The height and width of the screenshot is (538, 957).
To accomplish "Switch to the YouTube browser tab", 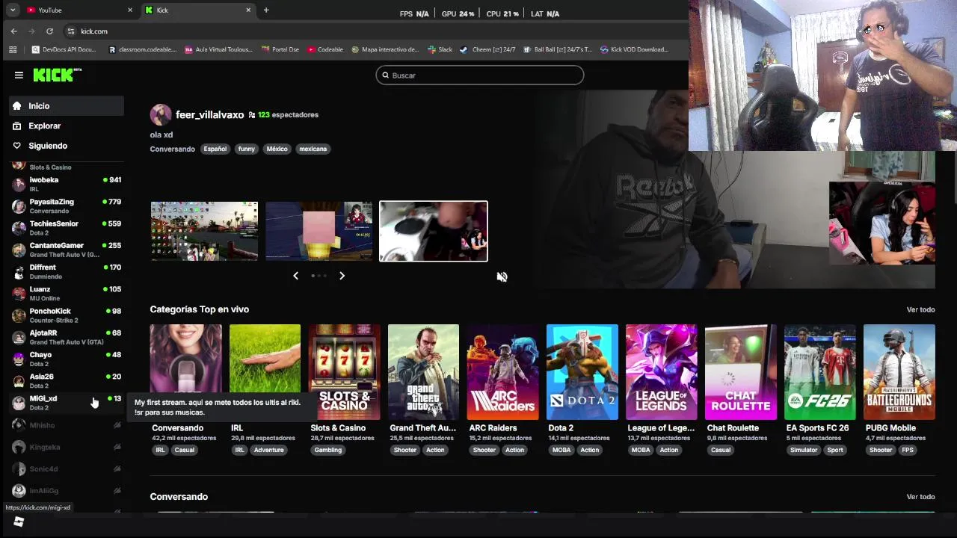I will point(79,10).
